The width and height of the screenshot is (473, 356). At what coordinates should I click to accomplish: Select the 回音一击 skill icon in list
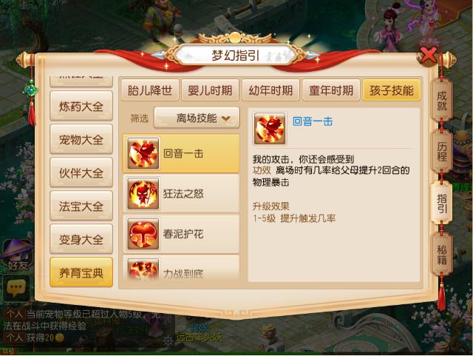click(143, 153)
